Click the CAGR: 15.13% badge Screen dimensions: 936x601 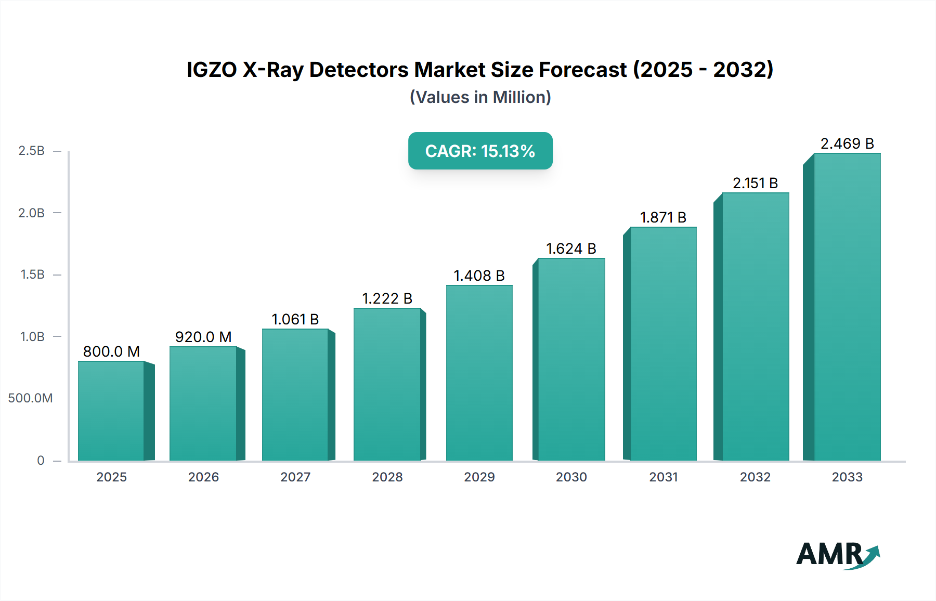[x=480, y=151]
